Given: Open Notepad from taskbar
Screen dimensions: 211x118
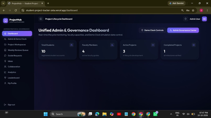Looking at the screenshot, I should pos(126,114).
